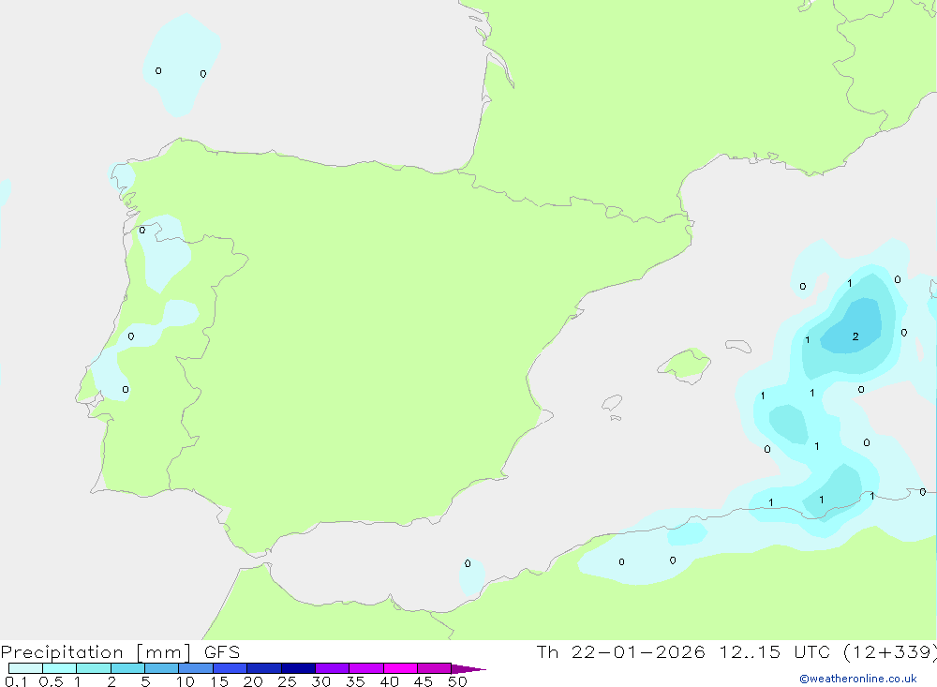This screenshot has width=937, height=687.
Task: Pick the 10 to 15 legend color swatch
Action: pyautogui.click(x=196, y=668)
